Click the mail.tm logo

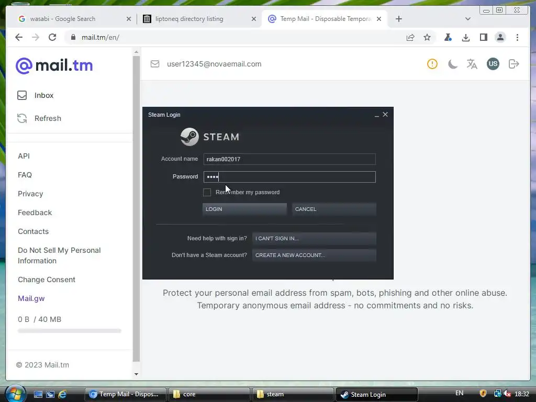point(54,65)
